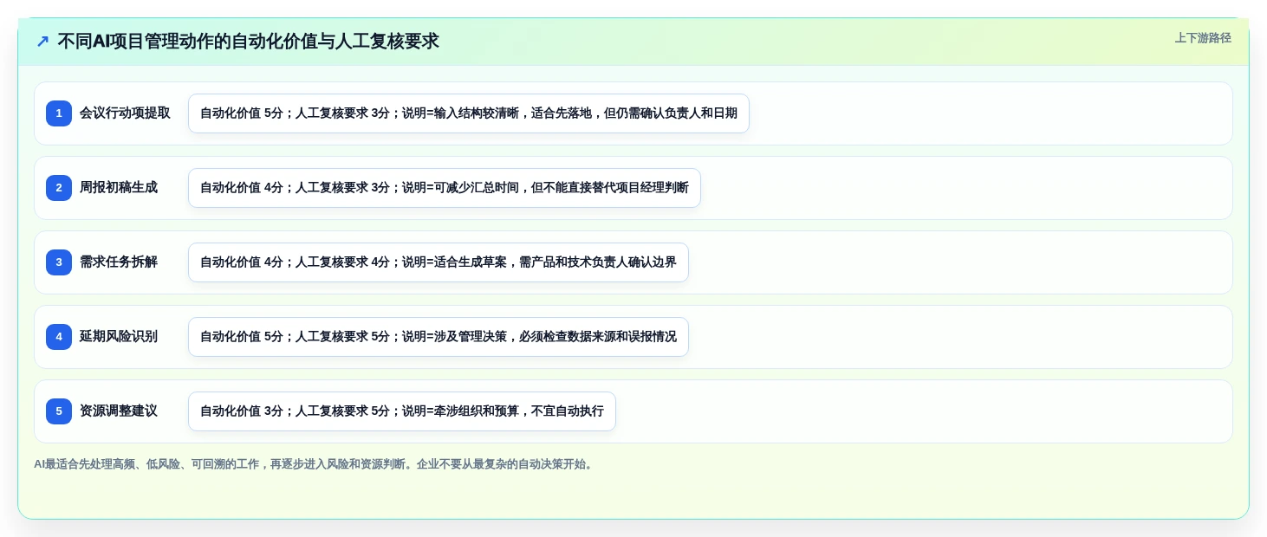Viewport: 1267px width, 537px height.
Task: Click the 上下游路径 label
Action: (1203, 38)
